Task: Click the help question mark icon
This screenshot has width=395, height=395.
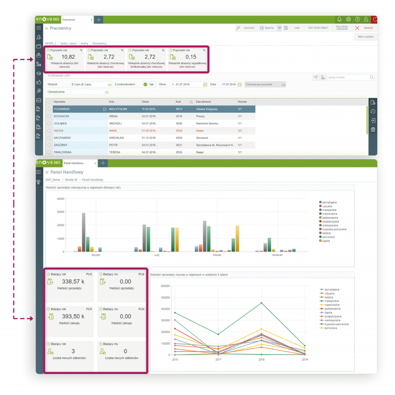Action: click(x=357, y=19)
